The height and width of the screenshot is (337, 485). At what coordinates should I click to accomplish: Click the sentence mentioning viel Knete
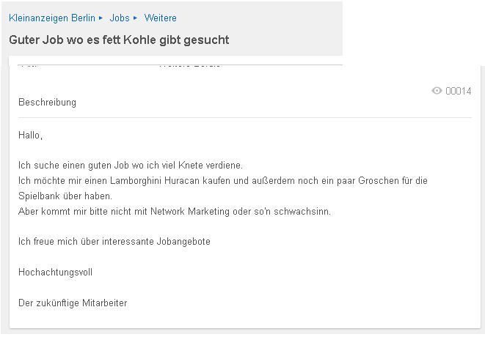tap(130, 166)
